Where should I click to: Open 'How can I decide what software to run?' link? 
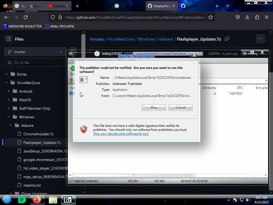pyautogui.click(x=121, y=134)
